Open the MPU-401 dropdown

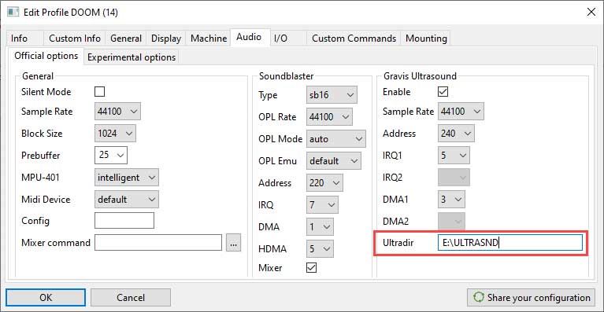point(126,178)
